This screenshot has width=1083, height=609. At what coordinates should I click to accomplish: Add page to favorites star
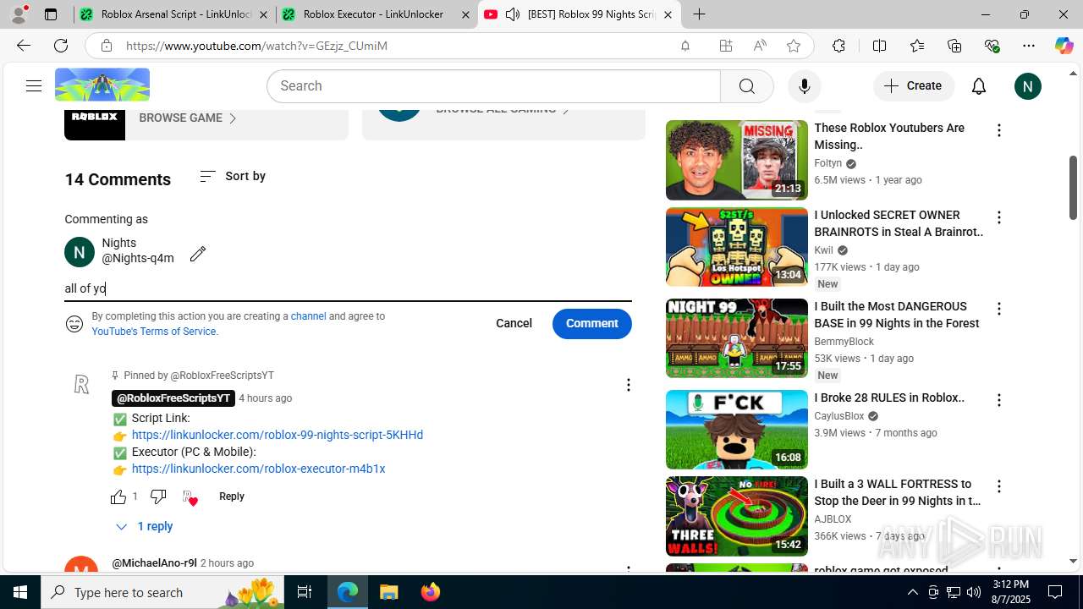[793, 46]
